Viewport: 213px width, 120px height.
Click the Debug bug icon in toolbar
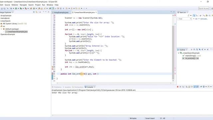coord(11,8)
